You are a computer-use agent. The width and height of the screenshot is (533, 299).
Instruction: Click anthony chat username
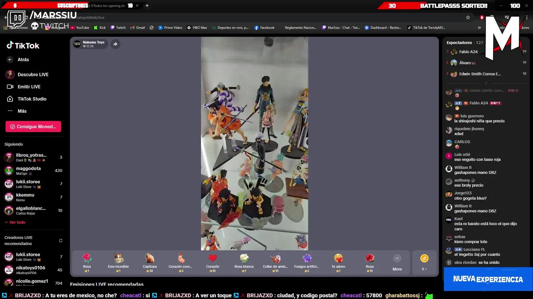[x=462, y=180]
